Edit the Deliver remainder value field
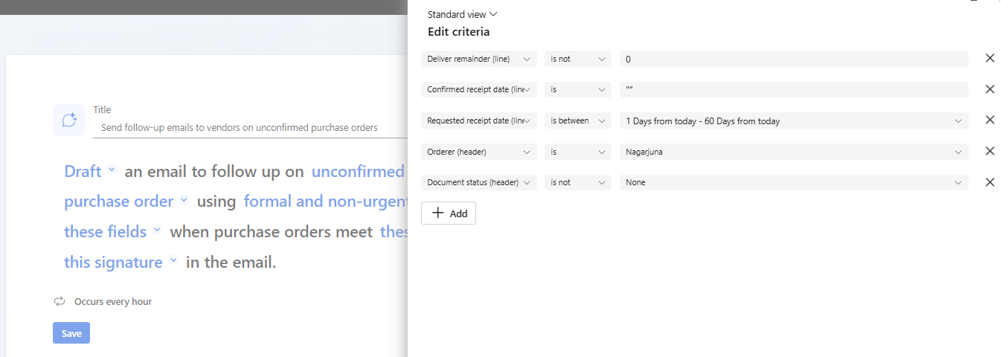 [x=793, y=59]
